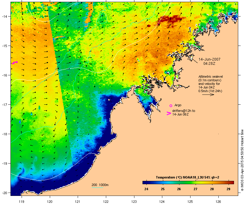This screenshot has width=246, height=204.
Task: Click the 126 longitude axis label
Action: 218,202
